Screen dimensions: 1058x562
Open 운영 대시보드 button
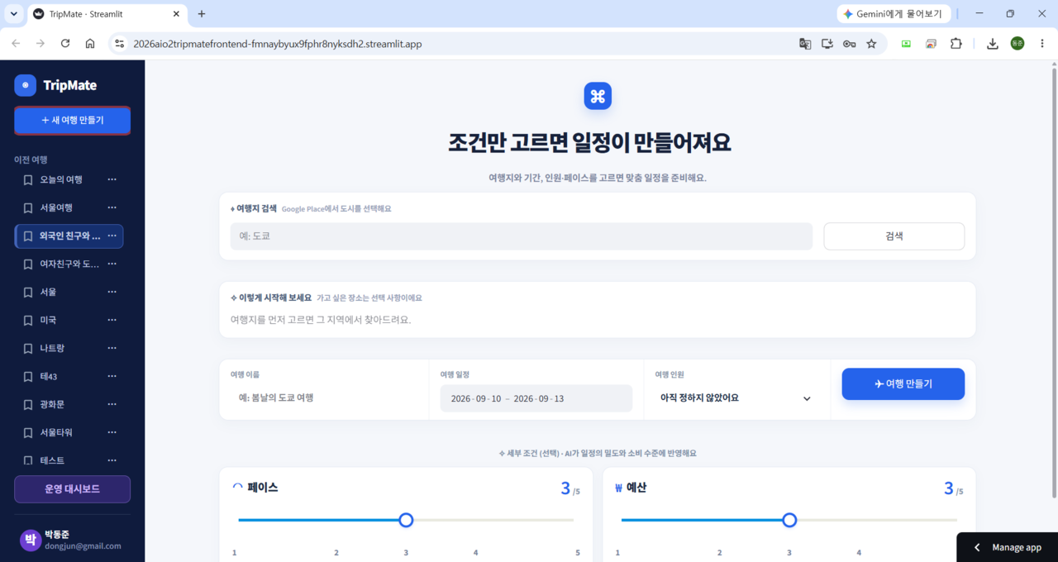coord(72,489)
